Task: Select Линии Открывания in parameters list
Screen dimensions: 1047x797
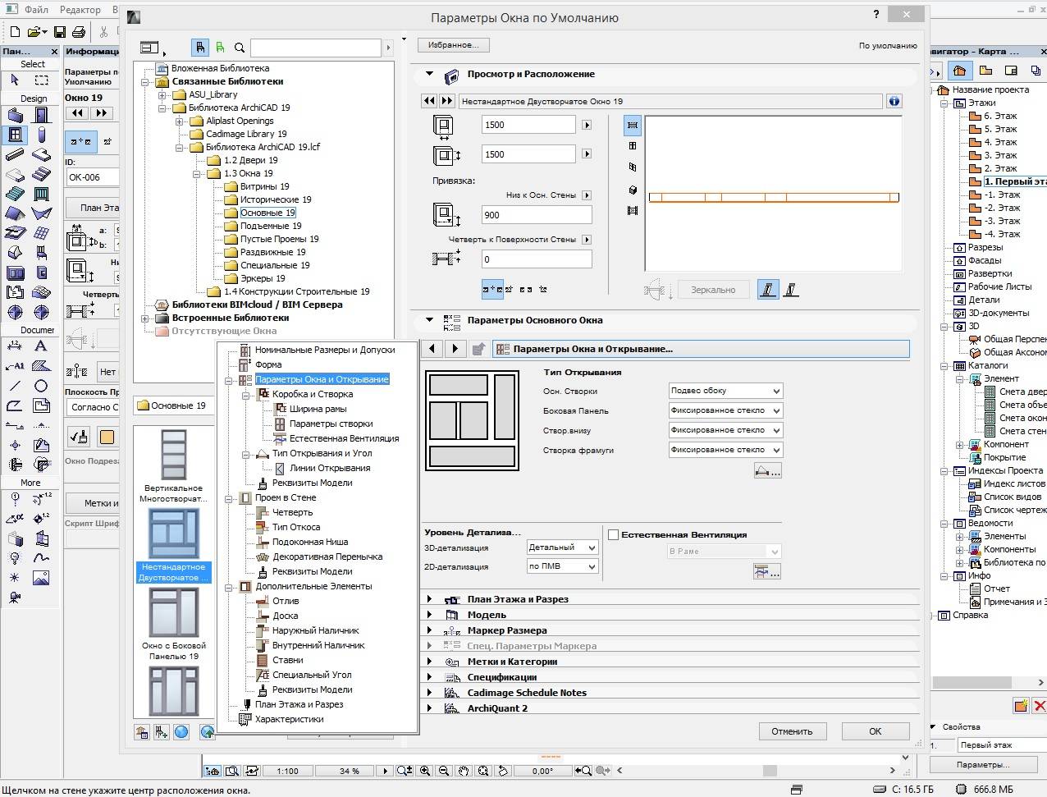Action: click(330, 468)
